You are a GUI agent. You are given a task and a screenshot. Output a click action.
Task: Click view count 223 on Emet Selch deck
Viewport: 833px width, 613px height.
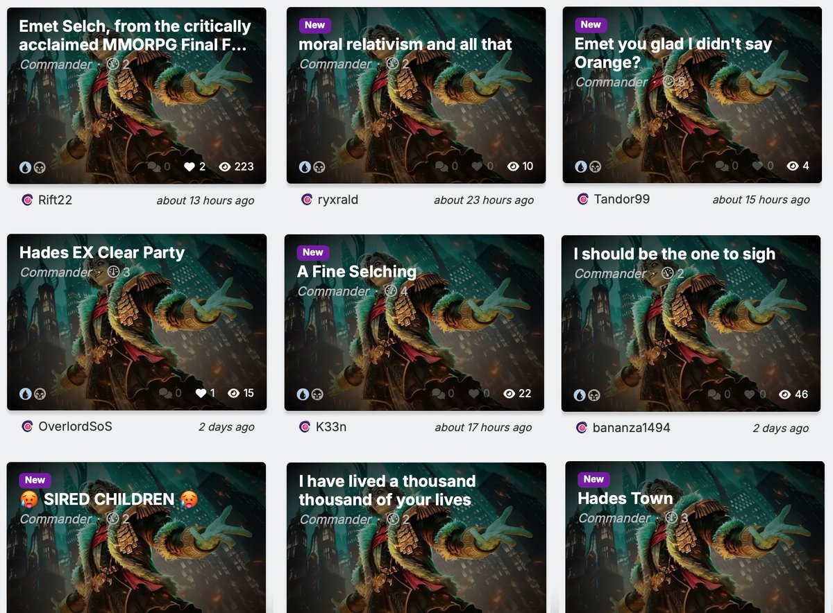click(x=244, y=166)
